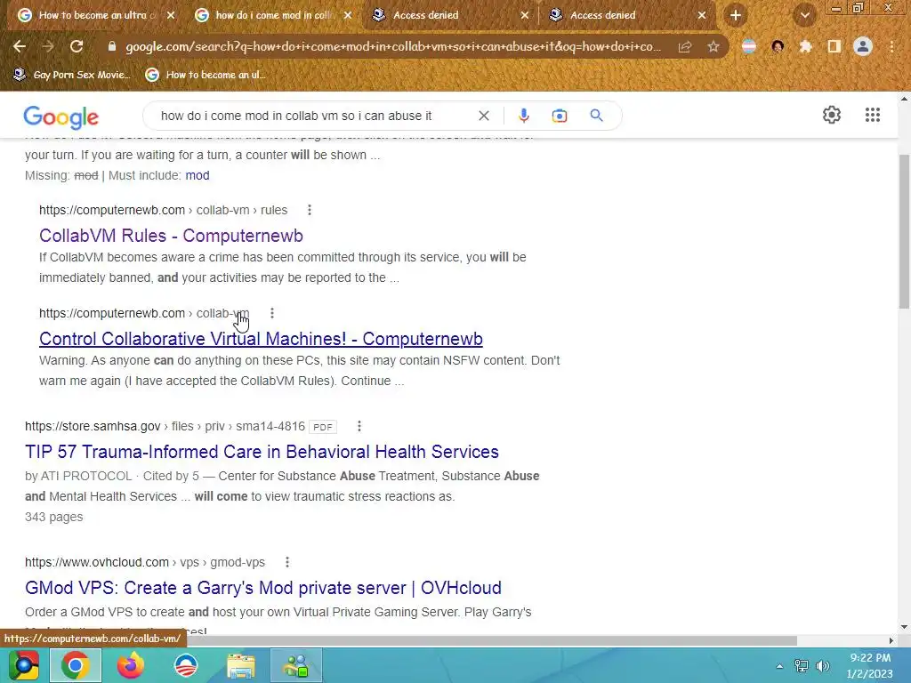Open the volume speaker tray icon
Screen dimensions: 911x683
pos(823,666)
